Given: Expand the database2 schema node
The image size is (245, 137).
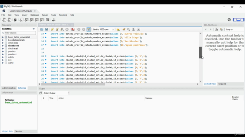Looking at the screenshot, I should 3,46.
